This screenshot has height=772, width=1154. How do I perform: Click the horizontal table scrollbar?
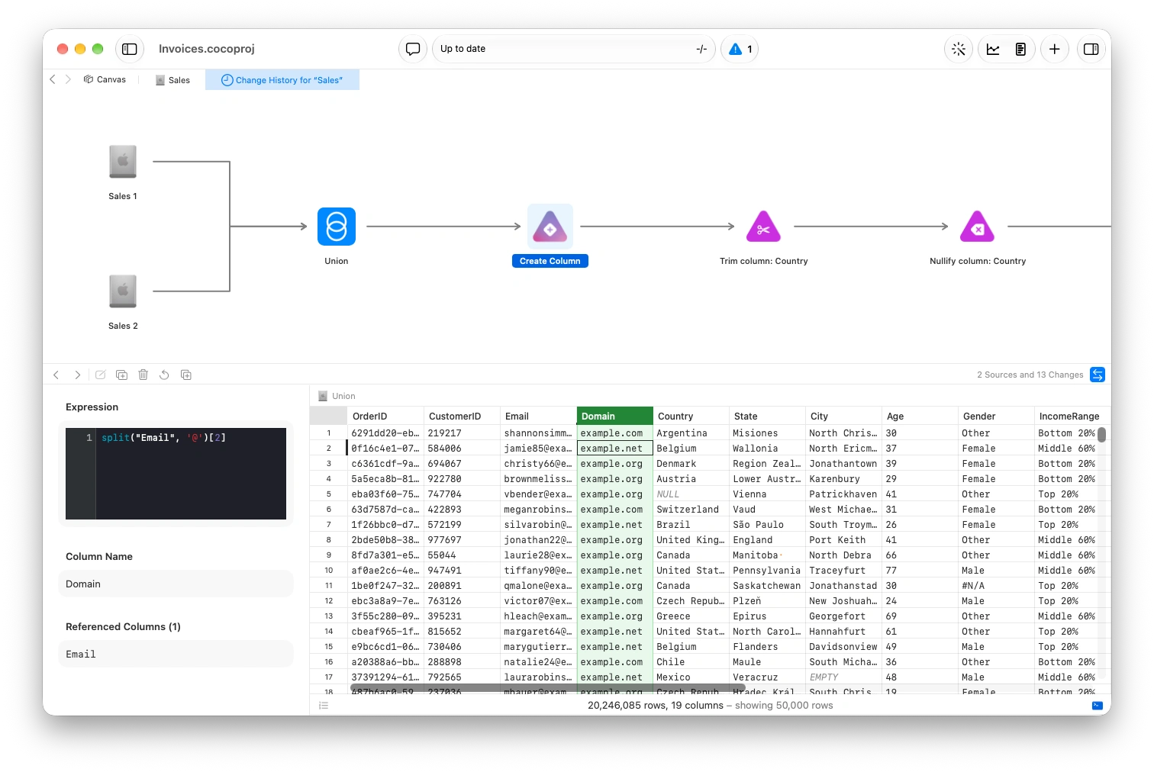(547, 688)
